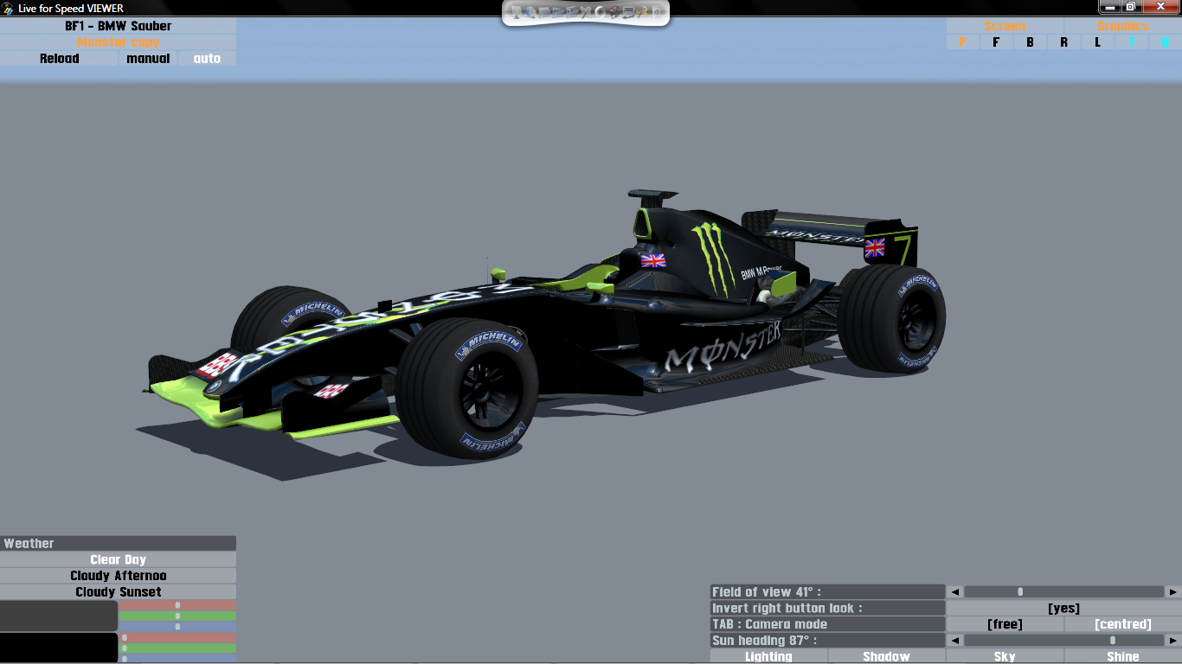The width and height of the screenshot is (1182, 664).
Task: Click the Invert right button look label
Action: (827, 608)
